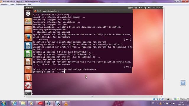Click the VLC cone tray icon

click(x=160, y=103)
